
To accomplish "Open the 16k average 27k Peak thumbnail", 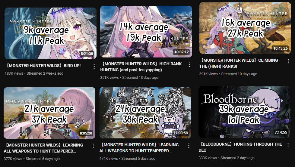I will tap(245, 28).
